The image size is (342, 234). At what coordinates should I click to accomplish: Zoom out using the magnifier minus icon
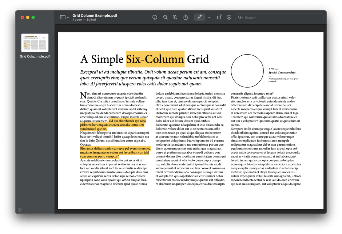[x=166, y=17]
